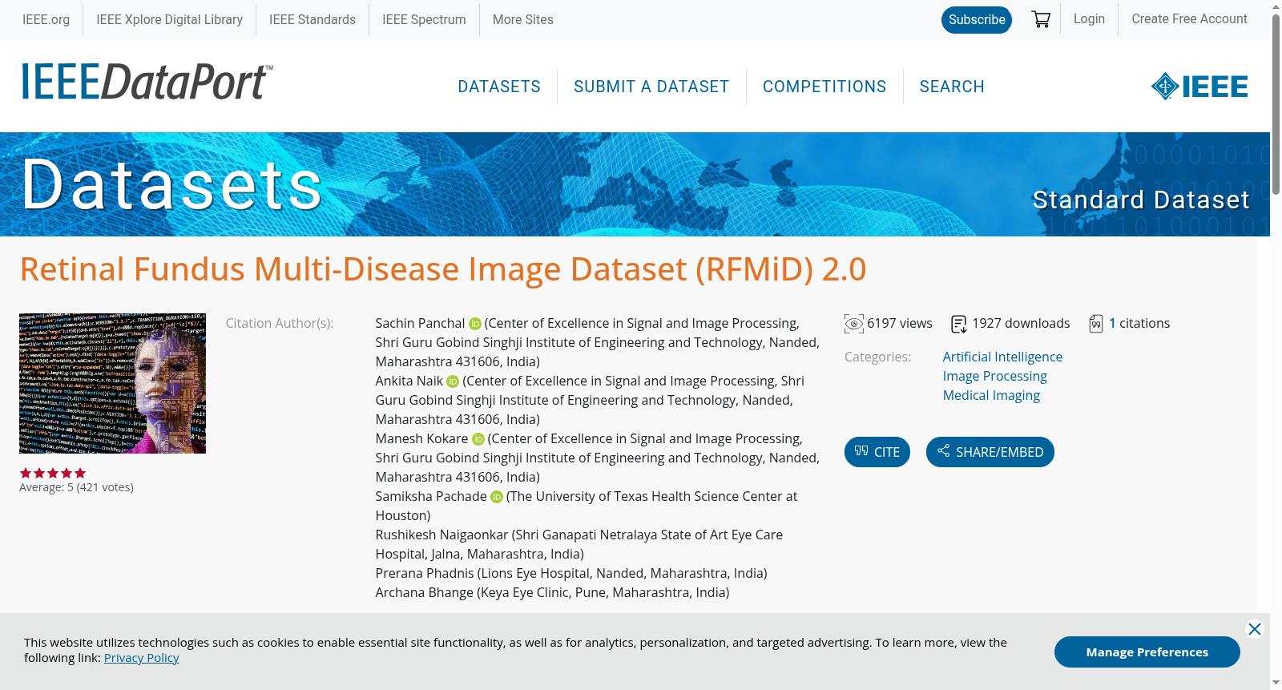Click the '6197 views' text

pos(900,323)
